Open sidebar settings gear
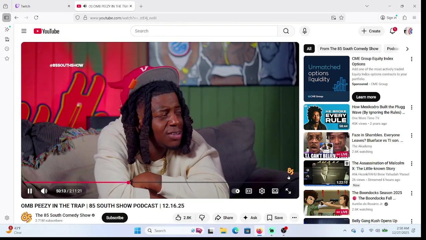This screenshot has height=240, width=426. (7, 218)
